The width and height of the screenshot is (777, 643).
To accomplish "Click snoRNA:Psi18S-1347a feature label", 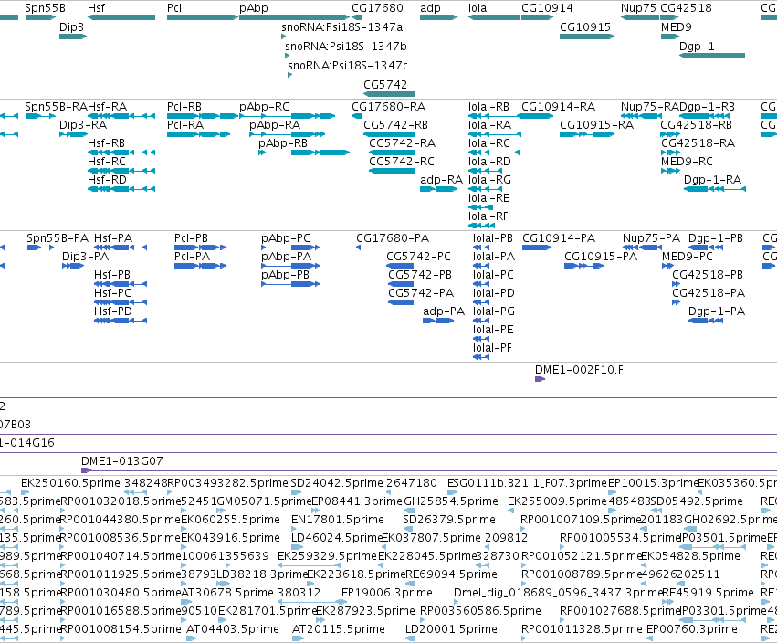I will 341,26.
